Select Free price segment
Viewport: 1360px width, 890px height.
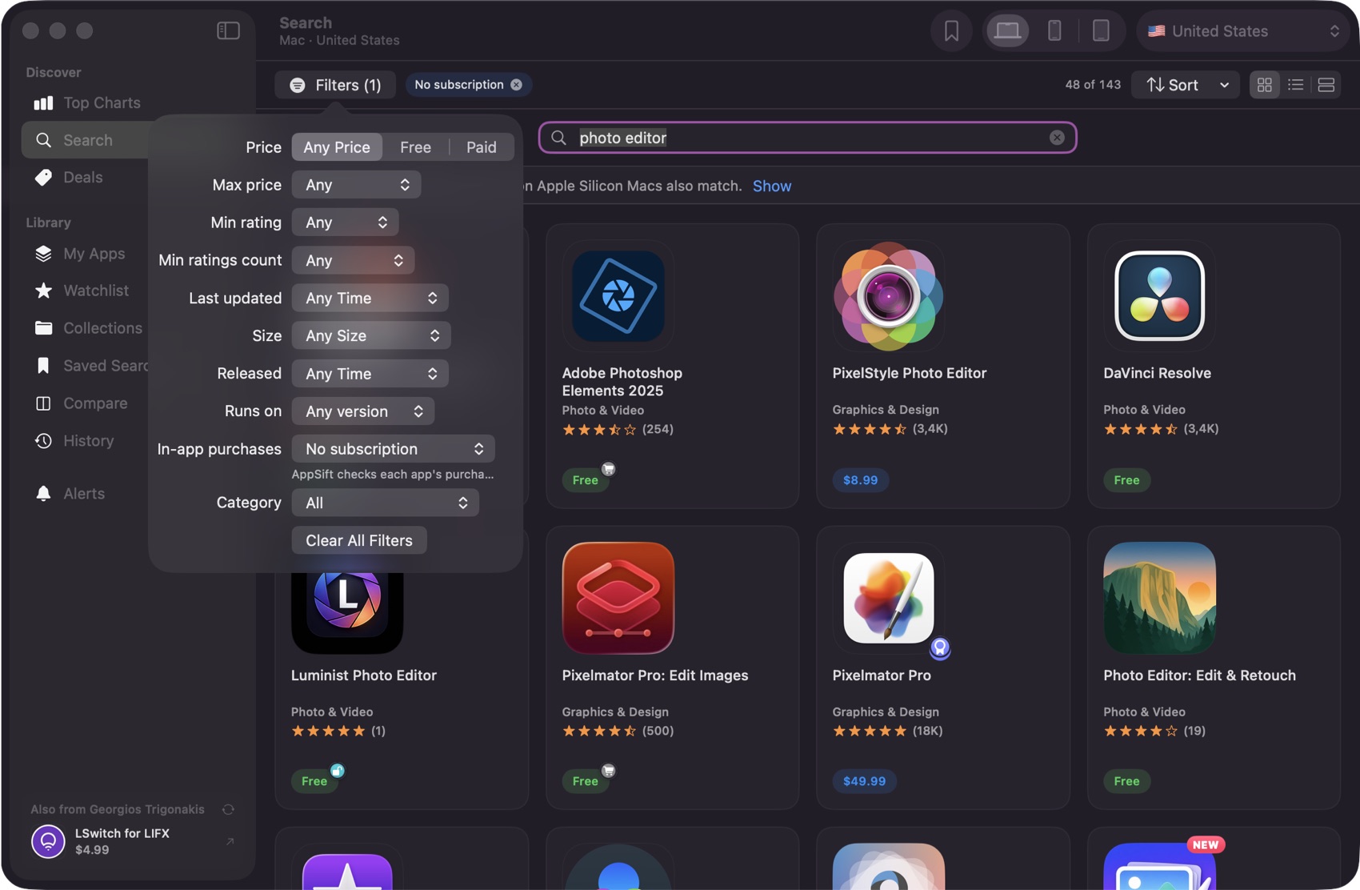pos(415,147)
